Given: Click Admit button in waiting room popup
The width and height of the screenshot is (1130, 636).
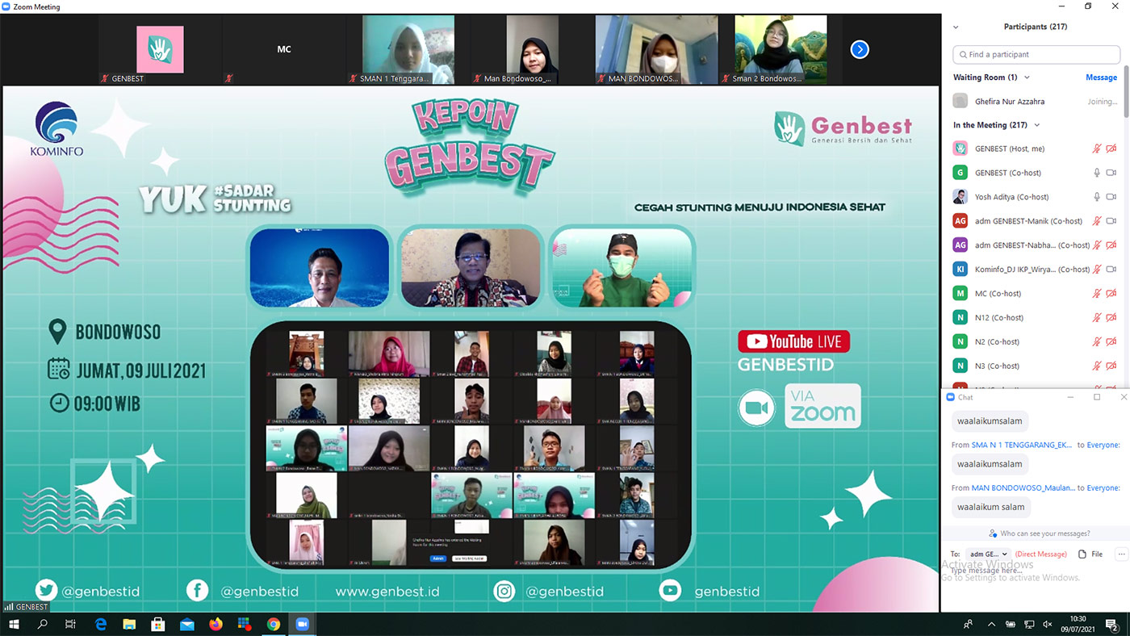Looking at the screenshot, I should pyautogui.click(x=437, y=559).
